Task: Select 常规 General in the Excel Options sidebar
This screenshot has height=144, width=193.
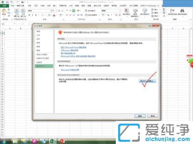Action: click(38, 31)
